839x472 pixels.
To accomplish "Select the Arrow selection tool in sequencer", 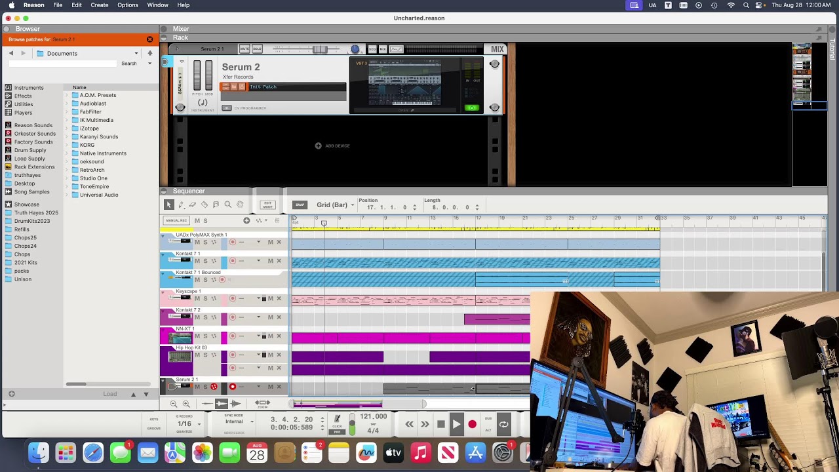I will (168, 205).
